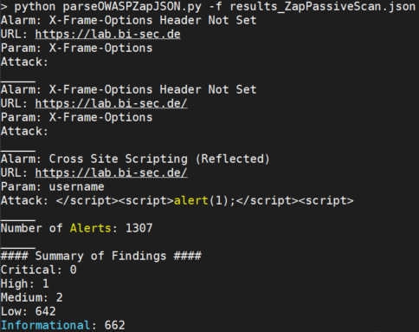This screenshot has width=419, height=332.
Task: Click the Param: username line
Action: (x=53, y=186)
